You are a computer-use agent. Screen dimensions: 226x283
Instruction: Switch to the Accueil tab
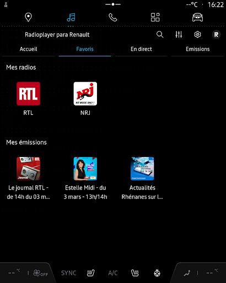28,49
